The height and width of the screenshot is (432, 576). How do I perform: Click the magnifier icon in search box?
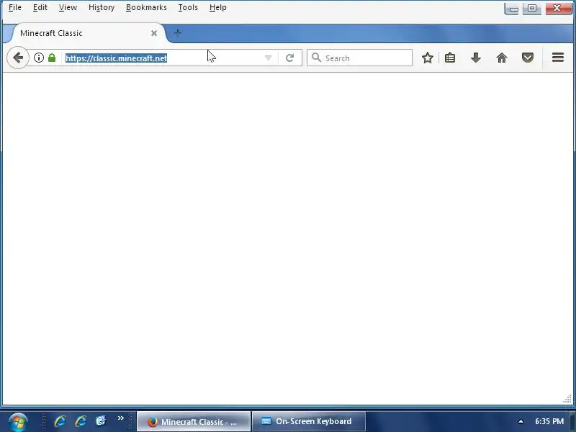pyautogui.click(x=316, y=58)
